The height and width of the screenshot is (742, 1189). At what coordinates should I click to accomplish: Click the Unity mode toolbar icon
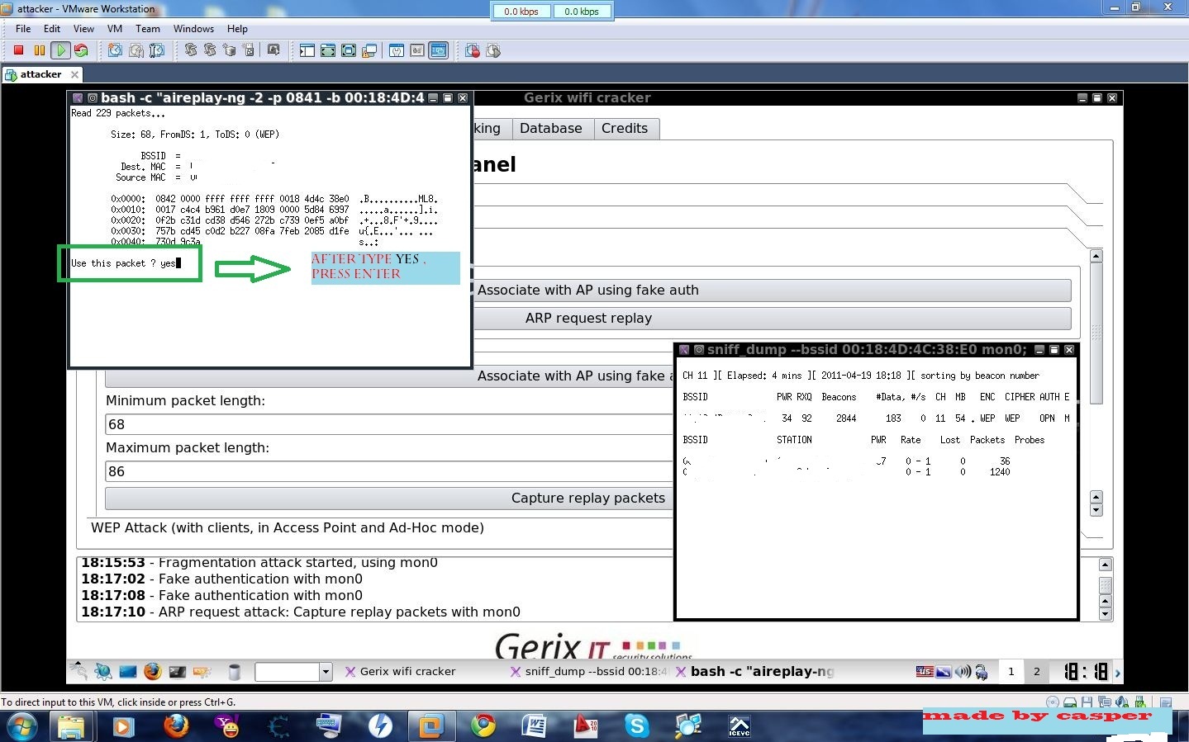tap(369, 50)
